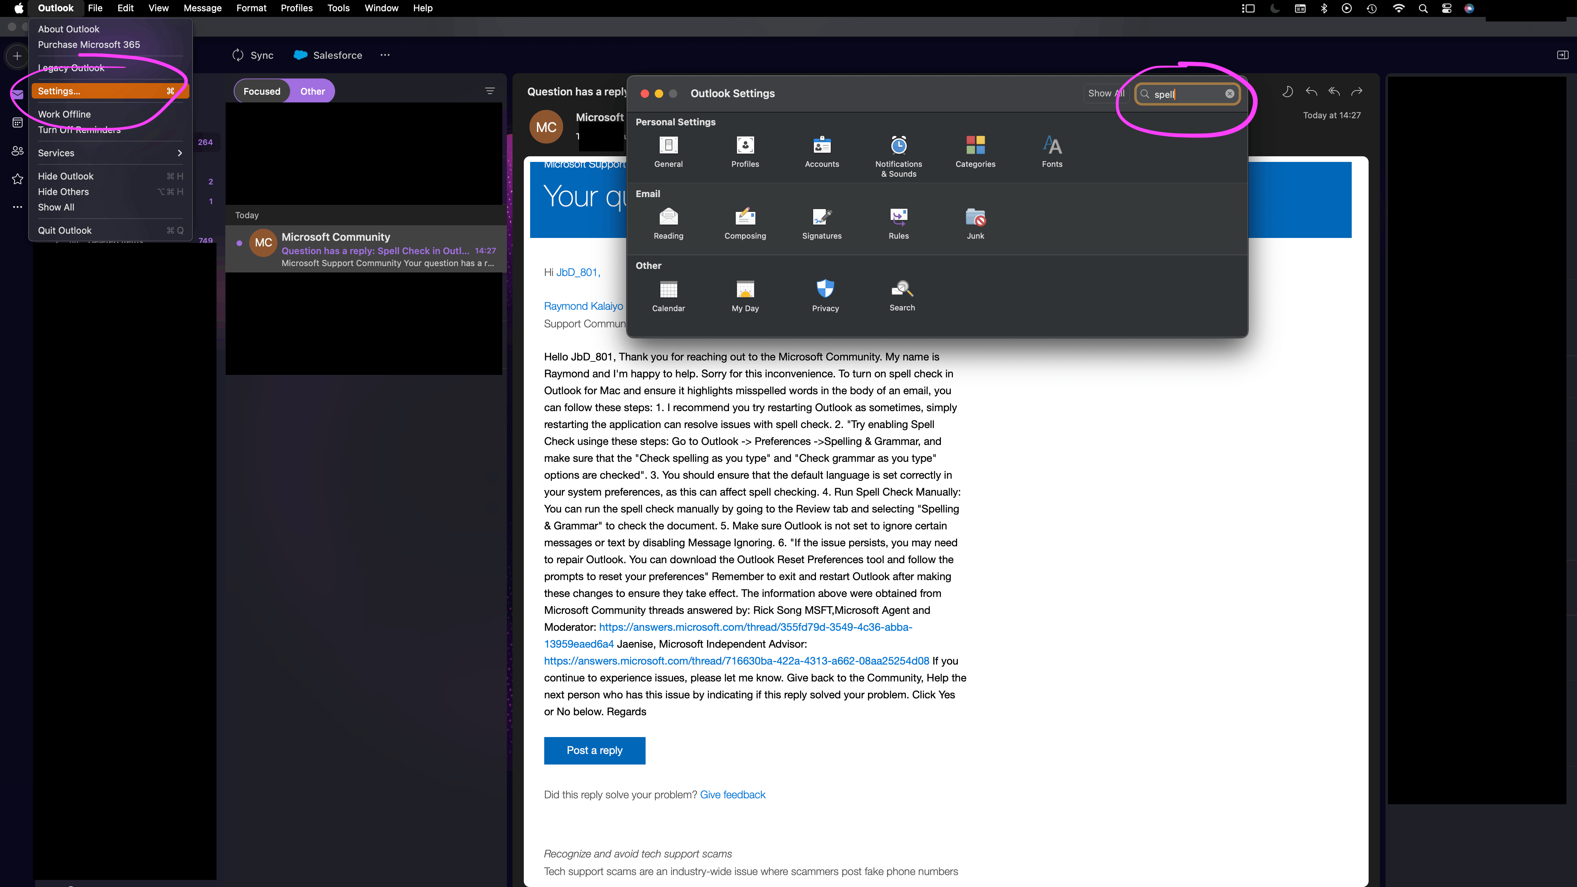Open the Apple menu
Image resolution: width=1577 pixels, height=887 pixels.
point(18,8)
